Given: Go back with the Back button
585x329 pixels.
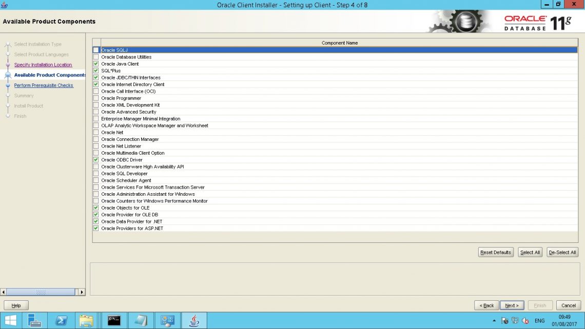Looking at the screenshot, I should click(x=486, y=305).
